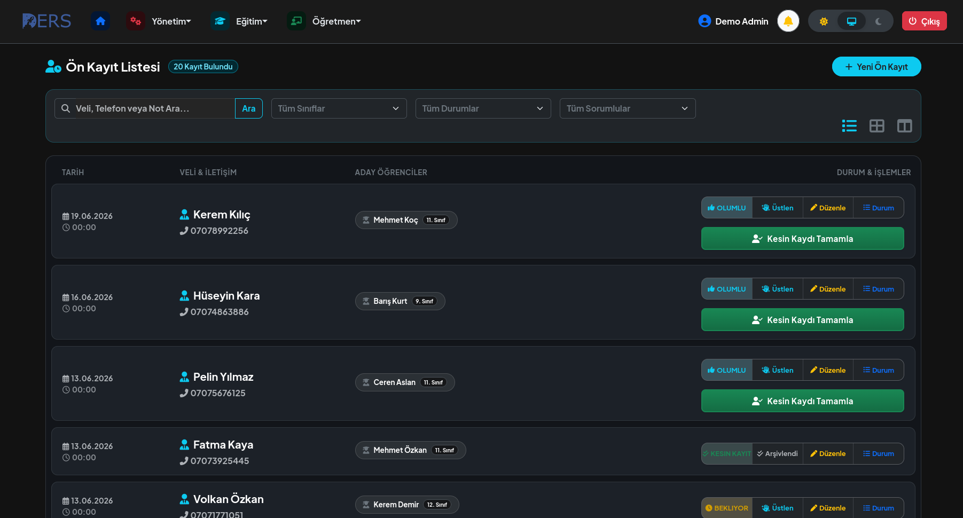The image size is (963, 518).
Task: Edit Pelin Yılmaz record with Düzenle
Action: click(x=828, y=370)
